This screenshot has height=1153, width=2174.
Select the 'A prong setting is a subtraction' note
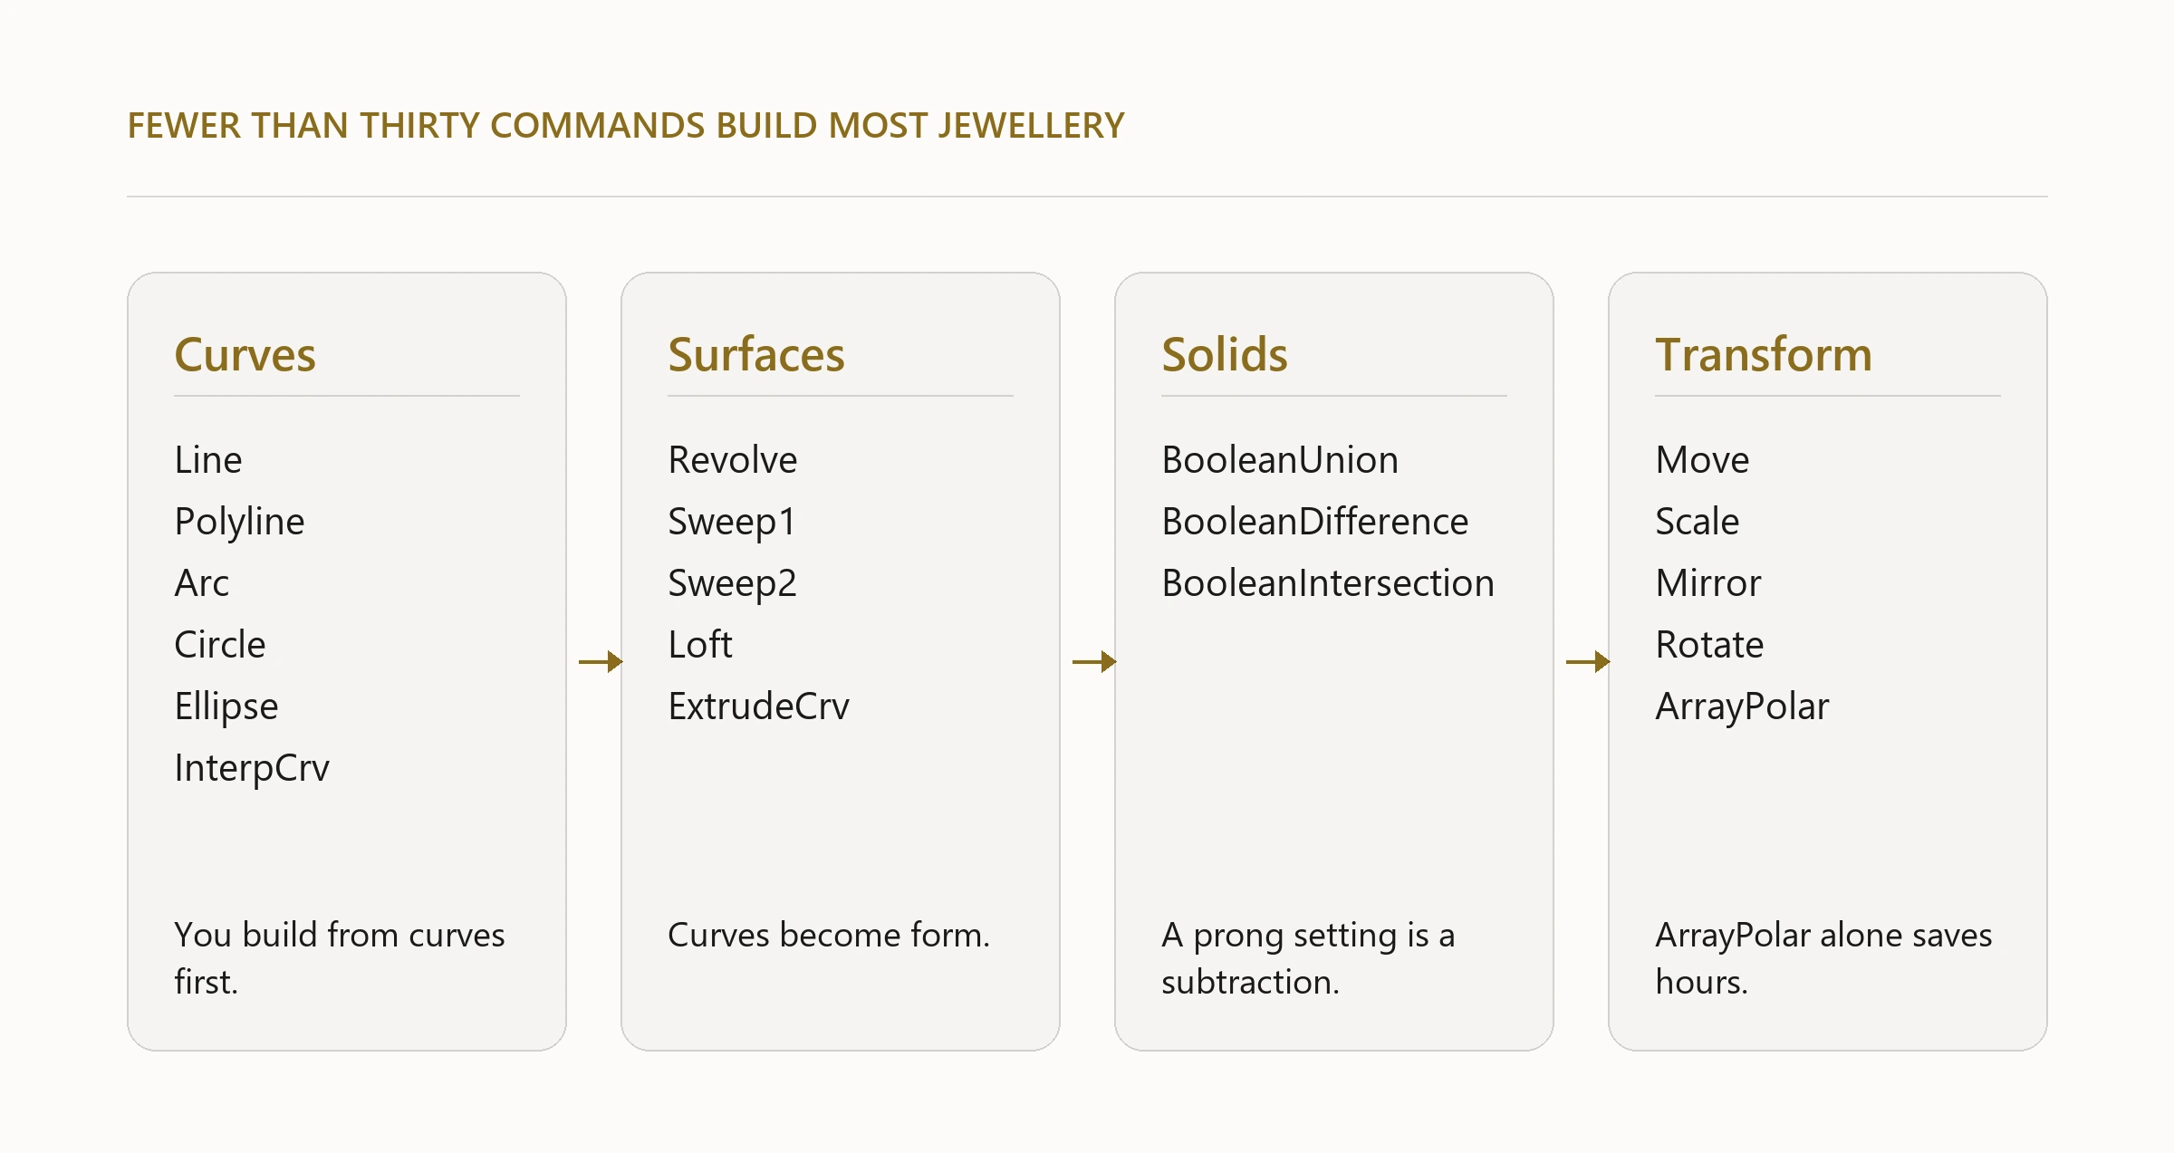(1309, 958)
